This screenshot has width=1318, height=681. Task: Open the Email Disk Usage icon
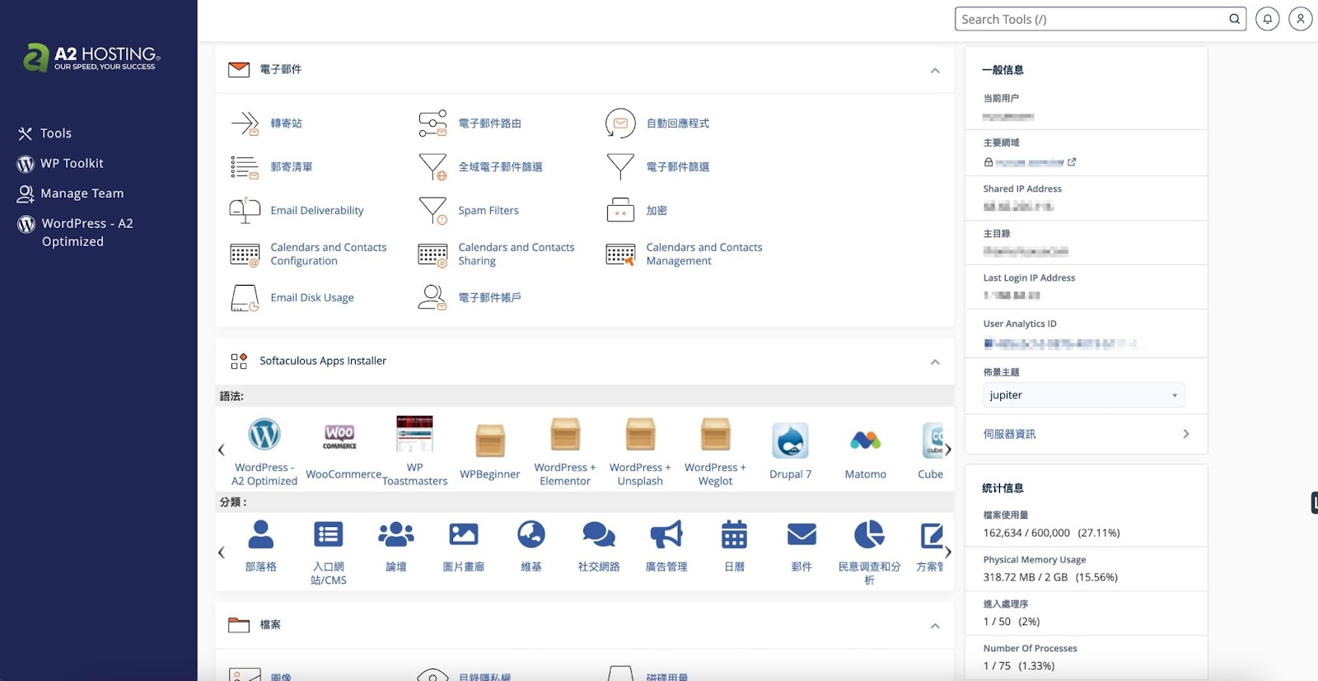[245, 298]
